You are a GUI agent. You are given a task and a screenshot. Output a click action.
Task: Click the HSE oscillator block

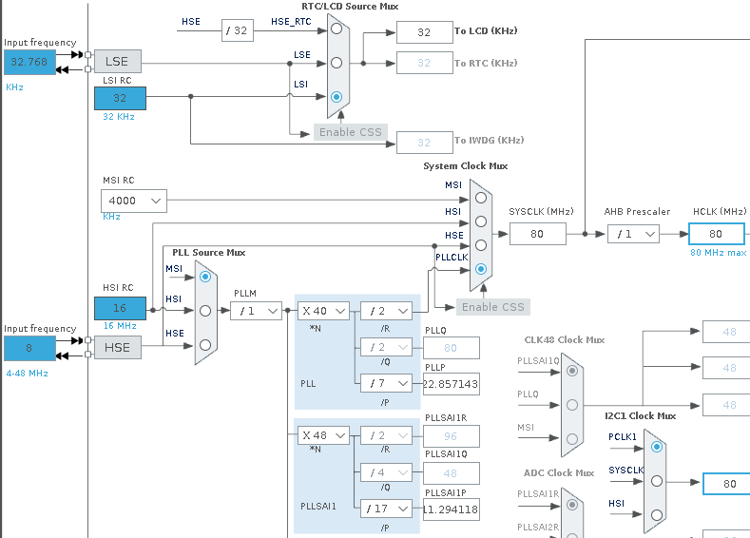[117, 348]
